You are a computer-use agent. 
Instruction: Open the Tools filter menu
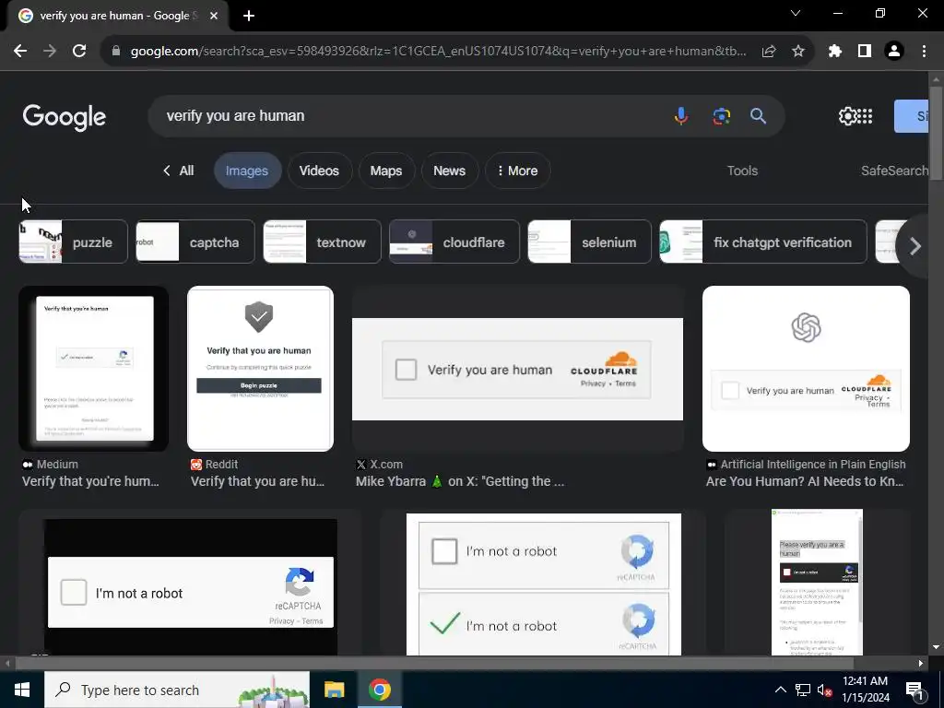coord(742,171)
